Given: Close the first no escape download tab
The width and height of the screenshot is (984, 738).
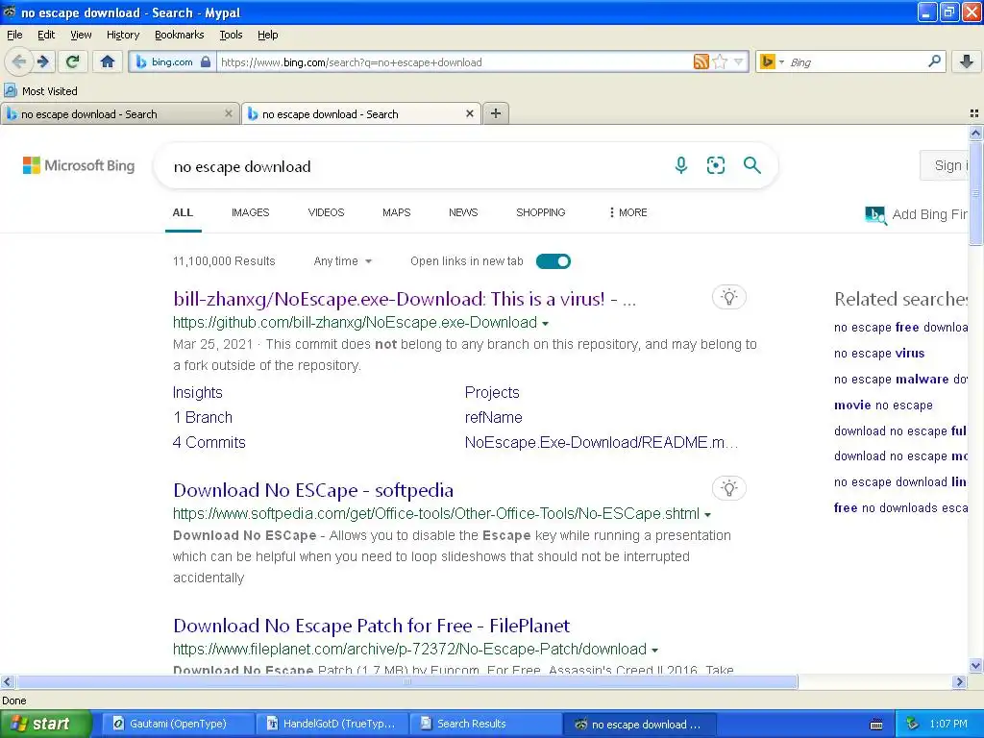Looking at the screenshot, I should pos(229,113).
